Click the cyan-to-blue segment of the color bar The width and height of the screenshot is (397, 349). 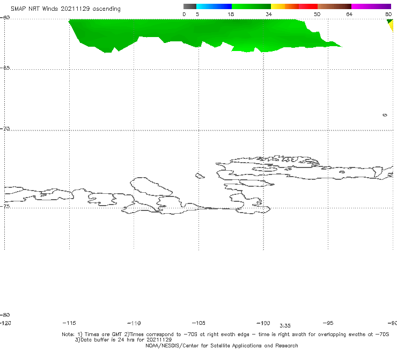pos(214,6)
